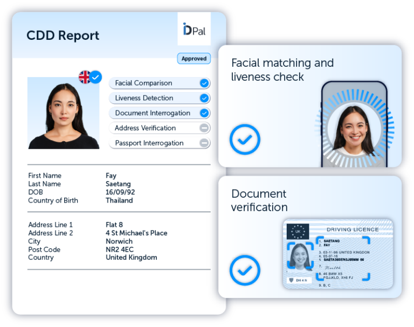Click the EU UK emblem on licence
This screenshot has height=327, width=414.
298,232
